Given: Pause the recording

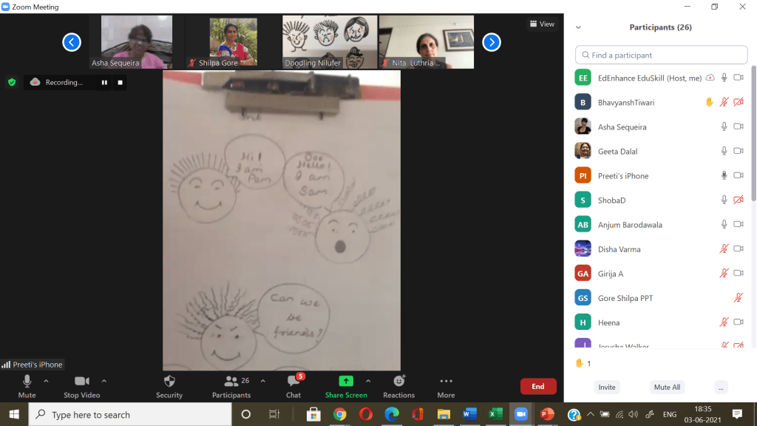Looking at the screenshot, I should point(104,83).
